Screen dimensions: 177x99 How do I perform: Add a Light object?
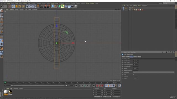click(76, 6)
